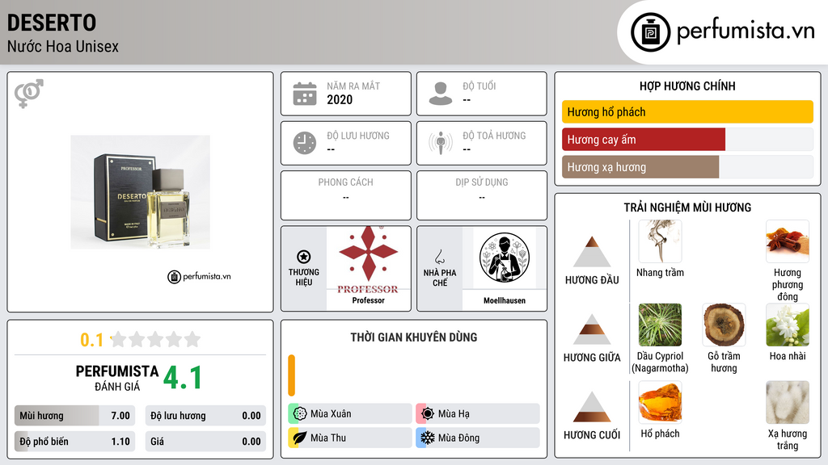Screen dimensions: 828x465
Task: Click the five-star rating row
Action: pyautogui.click(x=156, y=339)
